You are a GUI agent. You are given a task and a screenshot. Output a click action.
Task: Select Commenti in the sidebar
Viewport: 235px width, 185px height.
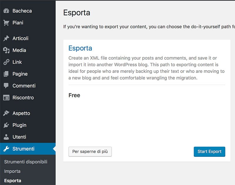tap(24, 86)
